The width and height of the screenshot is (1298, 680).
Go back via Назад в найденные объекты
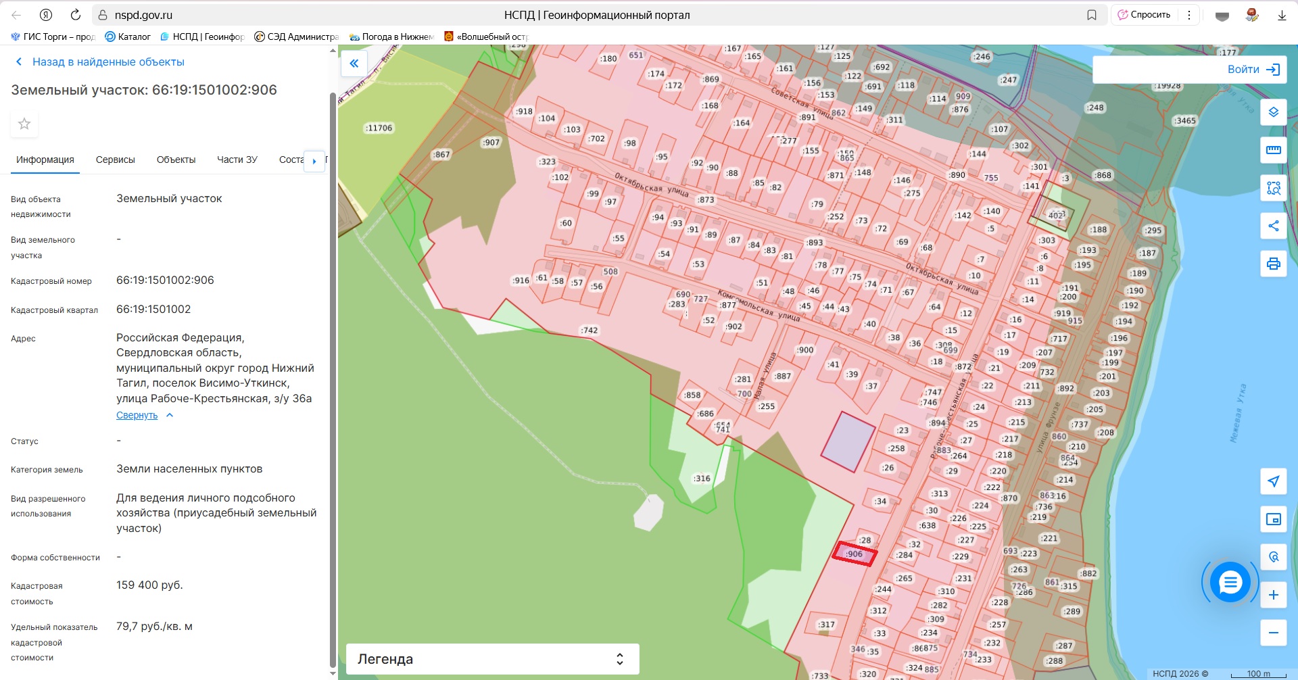click(x=108, y=62)
